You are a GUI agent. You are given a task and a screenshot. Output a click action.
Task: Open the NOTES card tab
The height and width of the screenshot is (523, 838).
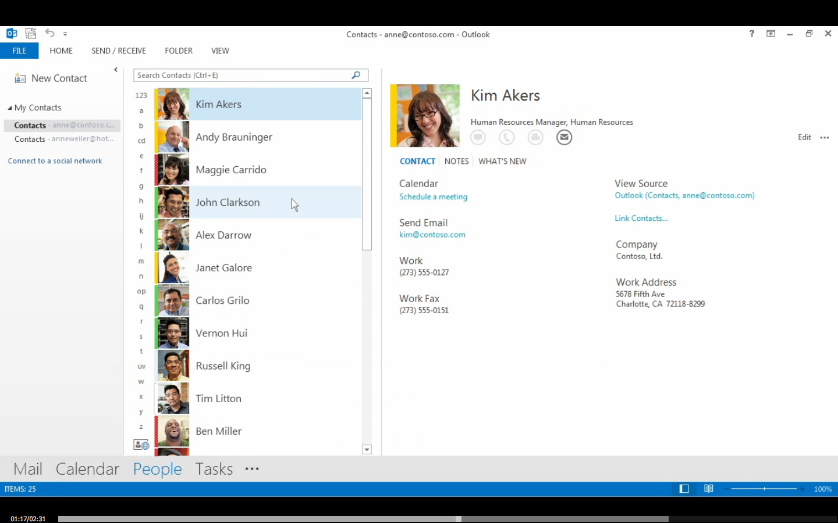pos(456,161)
